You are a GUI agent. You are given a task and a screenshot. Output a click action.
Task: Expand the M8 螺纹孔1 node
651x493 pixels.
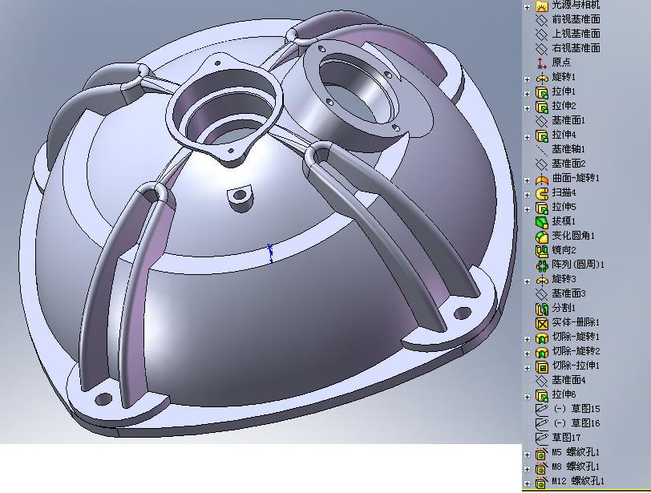528,469
